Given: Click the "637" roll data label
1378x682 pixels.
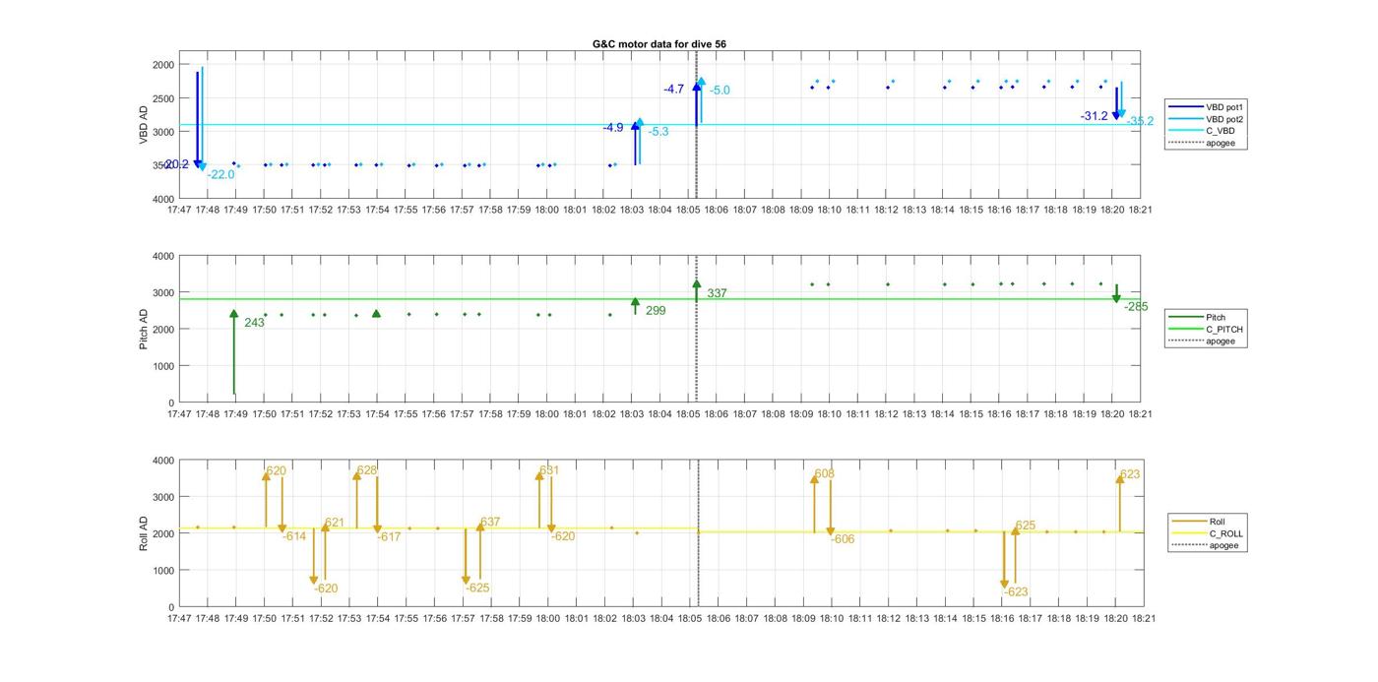Looking at the screenshot, I should [490, 523].
